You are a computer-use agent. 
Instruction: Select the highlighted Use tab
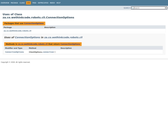coord(28,3)
